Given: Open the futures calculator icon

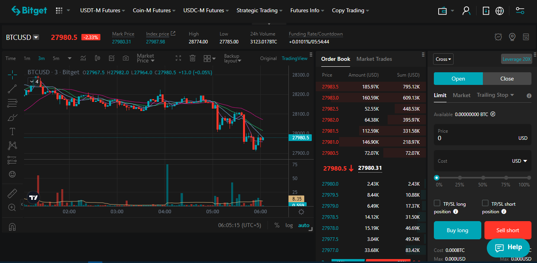Looking at the screenshot, I should tap(526, 37).
